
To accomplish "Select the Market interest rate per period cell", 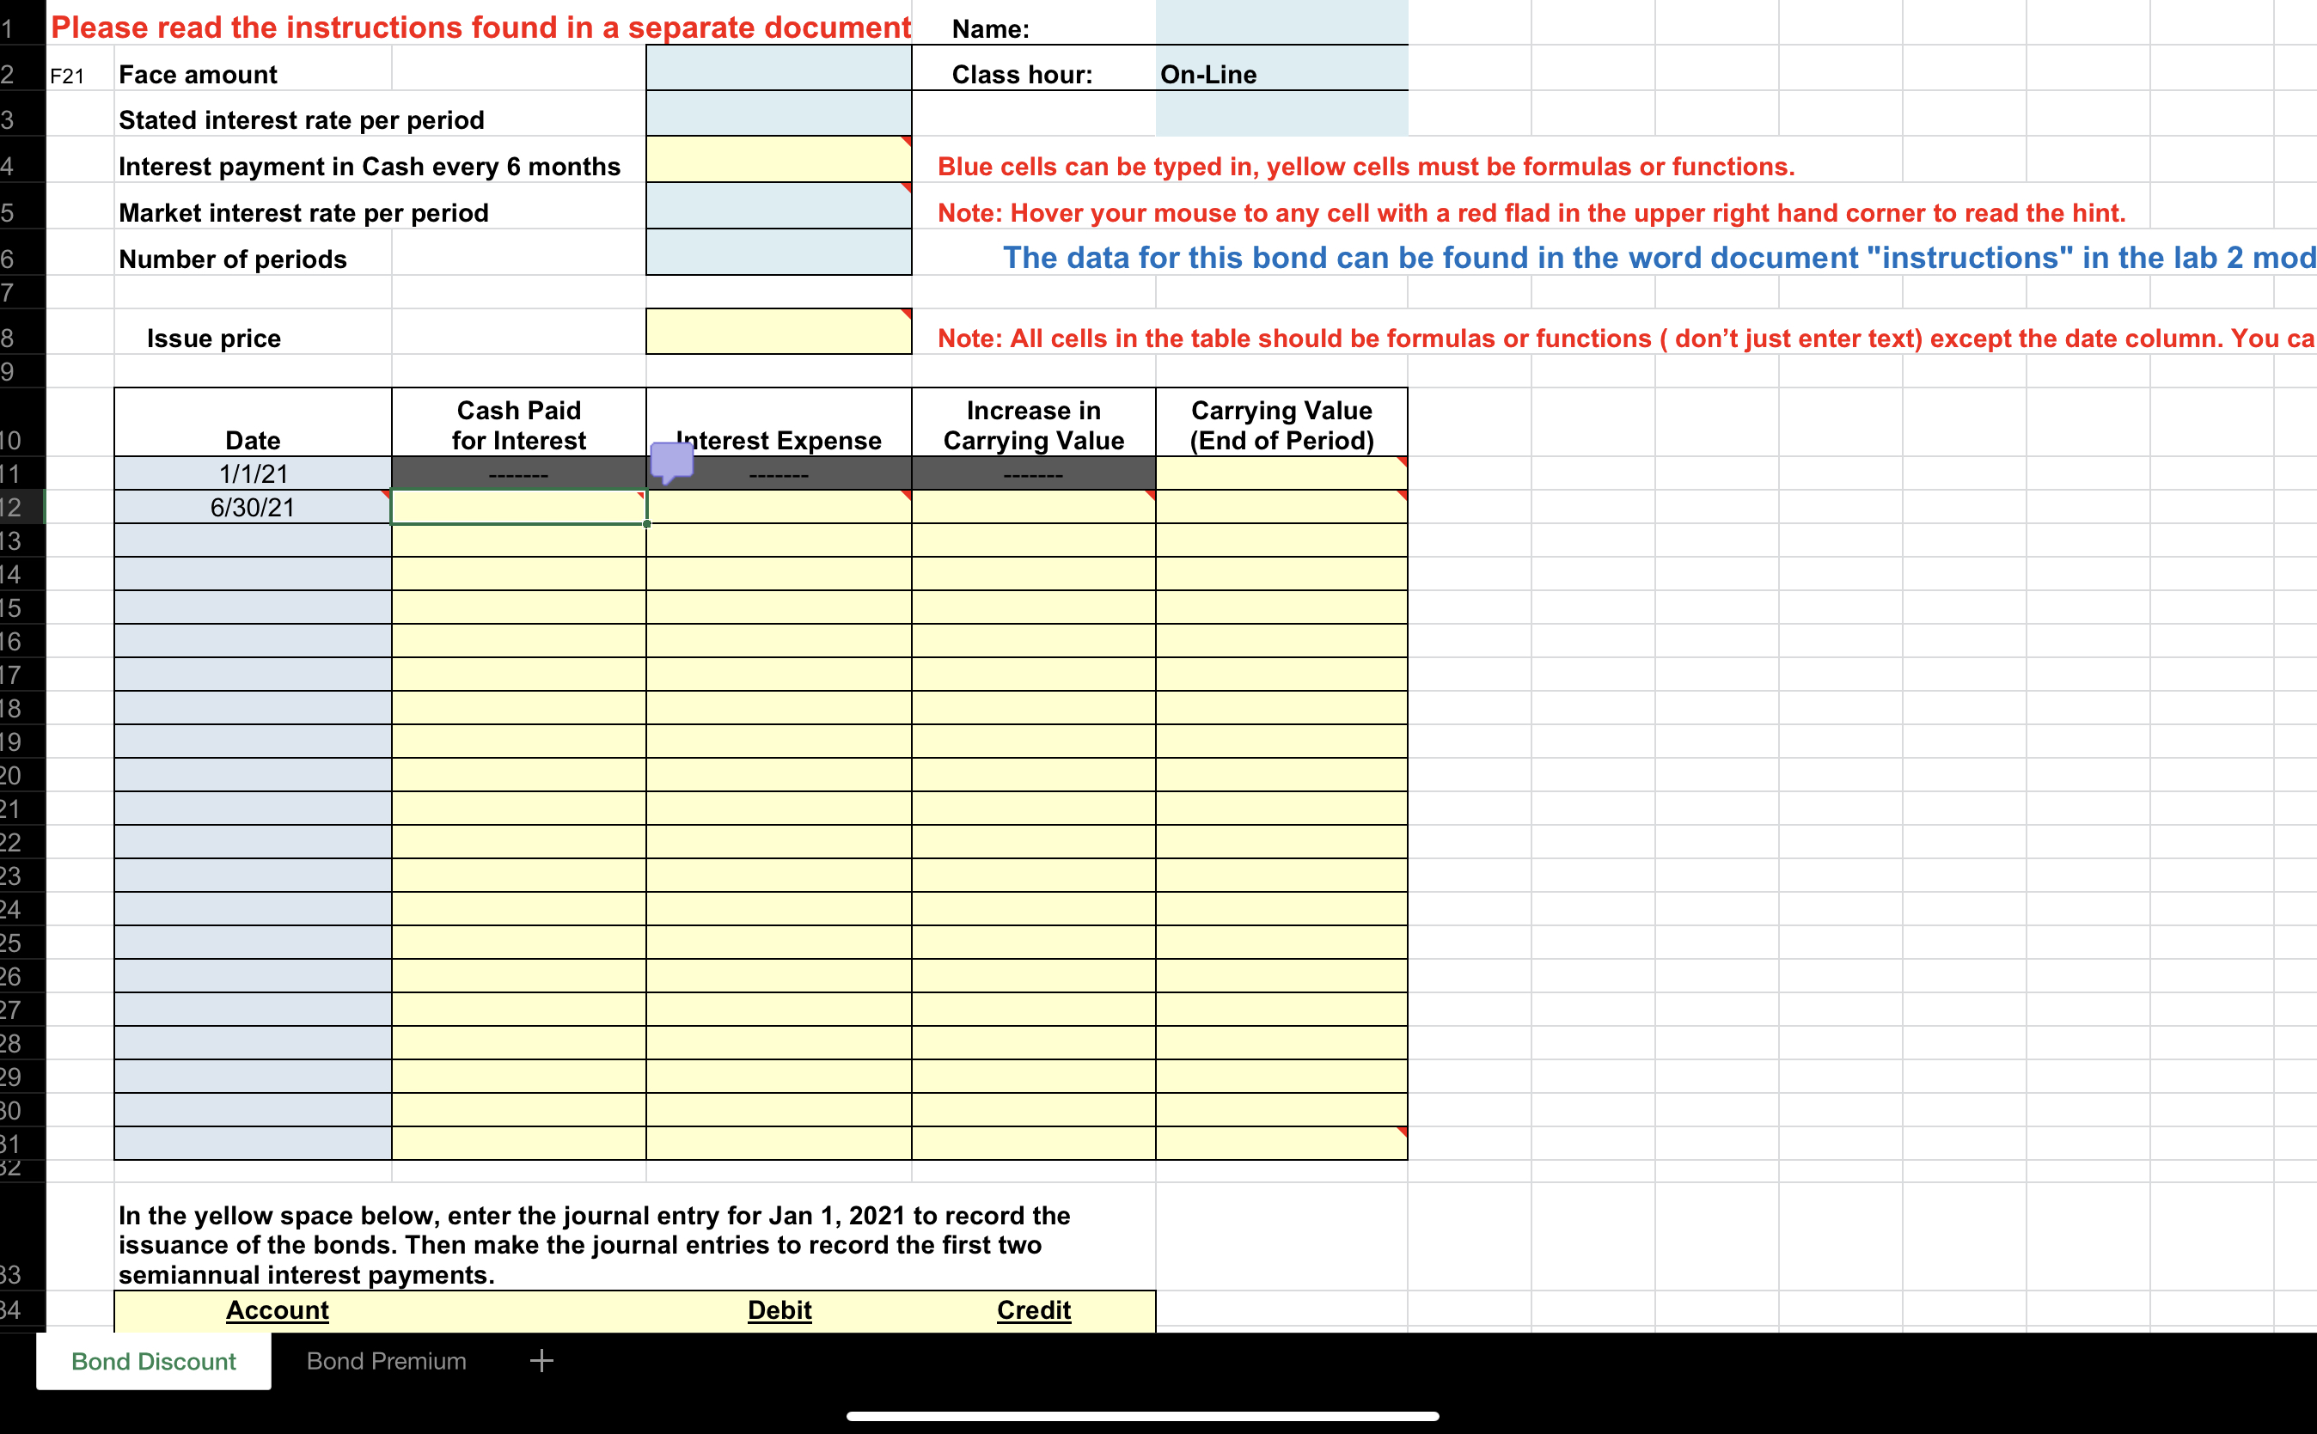I will tap(776, 210).
